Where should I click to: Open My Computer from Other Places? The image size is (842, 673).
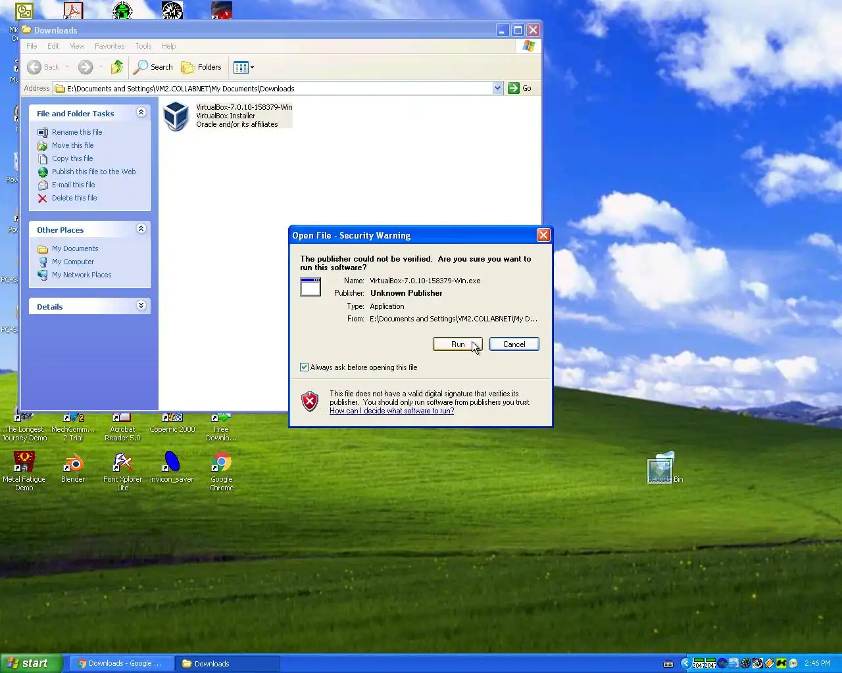point(73,262)
